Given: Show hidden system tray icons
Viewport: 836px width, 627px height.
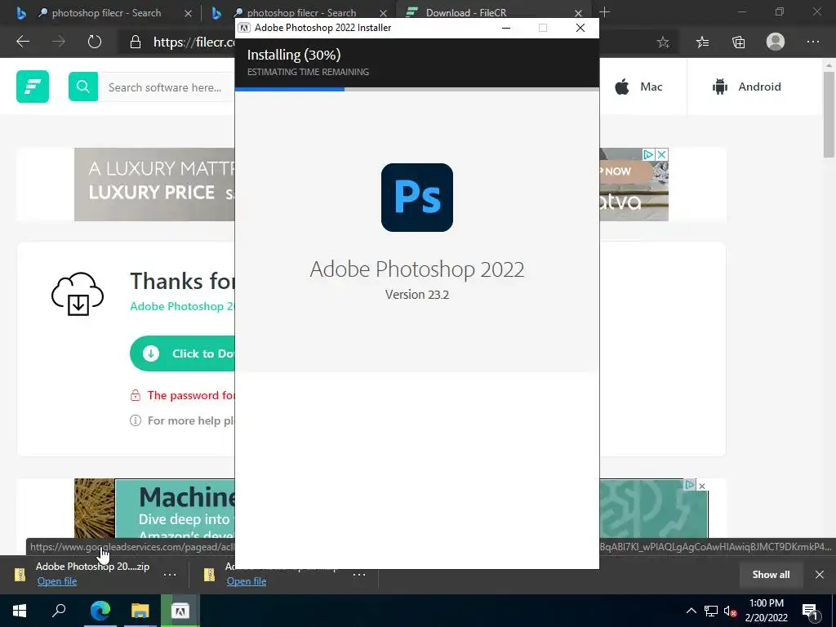Looking at the screenshot, I should coord(691,611).
